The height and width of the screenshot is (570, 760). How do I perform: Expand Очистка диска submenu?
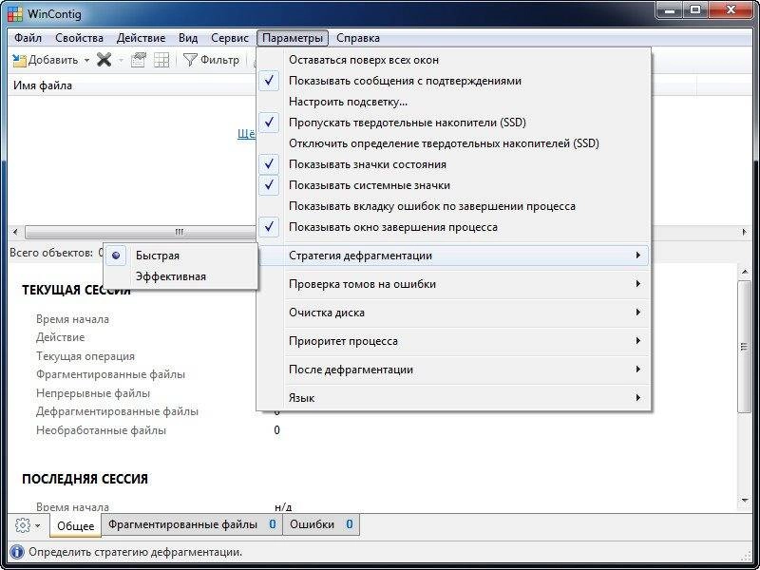click(x=454, y=313)
